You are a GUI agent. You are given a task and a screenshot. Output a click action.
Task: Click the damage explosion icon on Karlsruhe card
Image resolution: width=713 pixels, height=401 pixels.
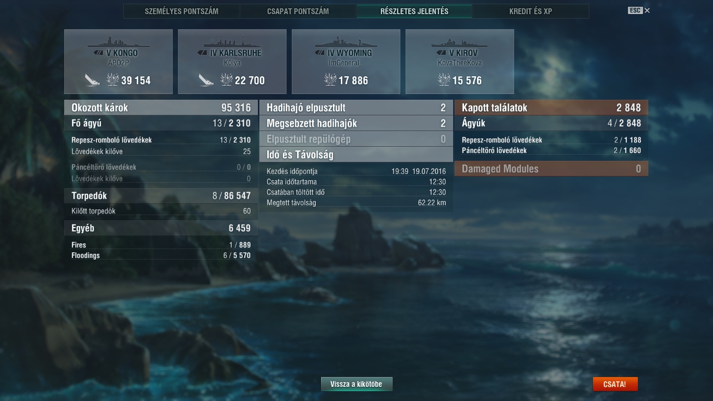tap(227, 80)
